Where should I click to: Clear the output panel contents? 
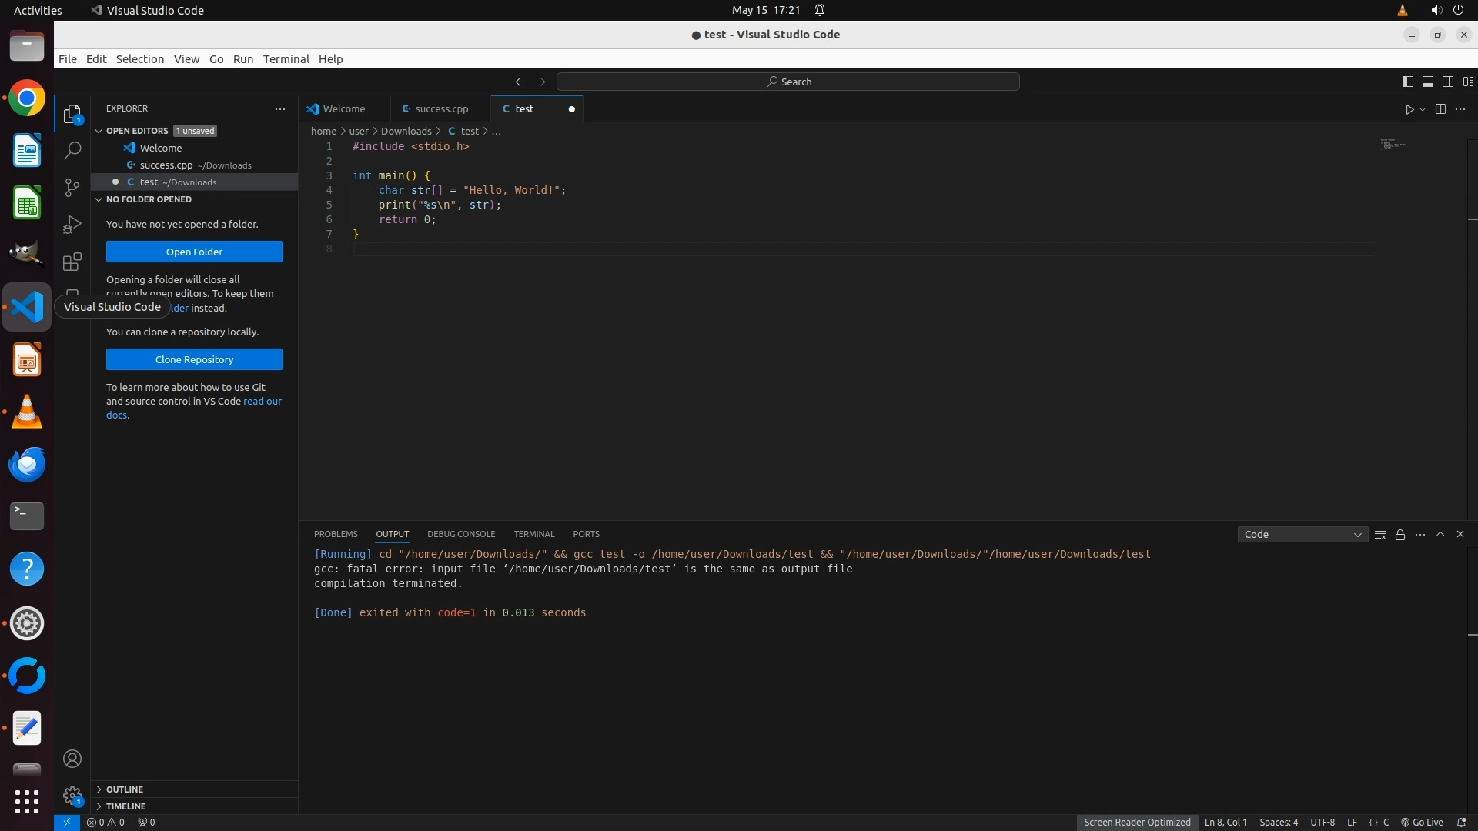click(1380, 535)
